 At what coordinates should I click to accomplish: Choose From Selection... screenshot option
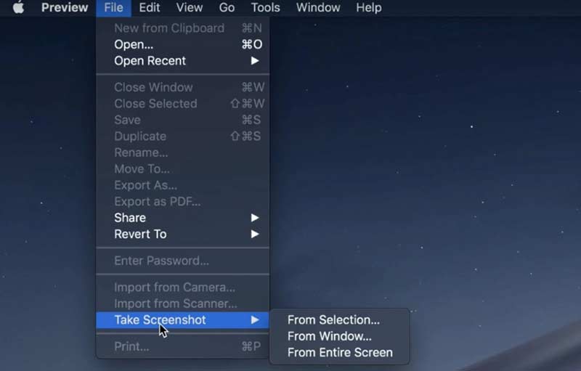pyautogui.click(x=333, y=320)
